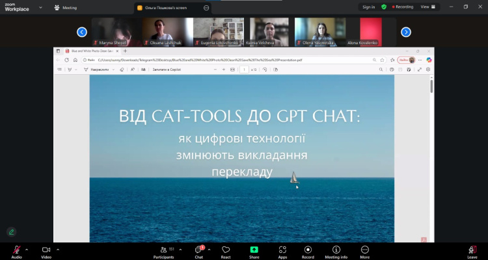
Task: Open Meeting info
Action: pos(336,252)
